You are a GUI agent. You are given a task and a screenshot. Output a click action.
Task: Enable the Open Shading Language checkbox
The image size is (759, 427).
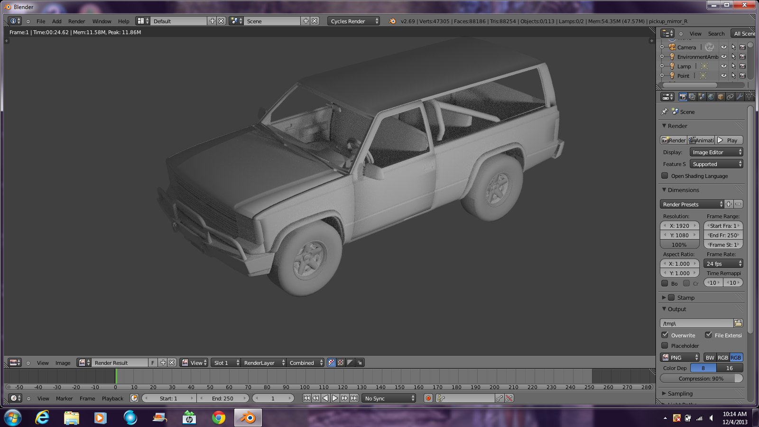(665, 176)
